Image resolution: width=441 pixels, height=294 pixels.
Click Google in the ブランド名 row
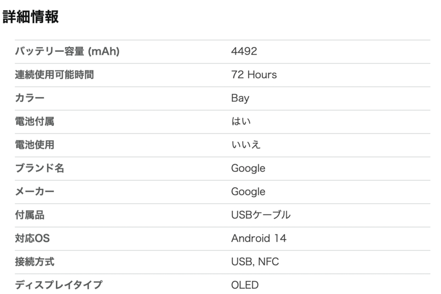tap(248, 168)
